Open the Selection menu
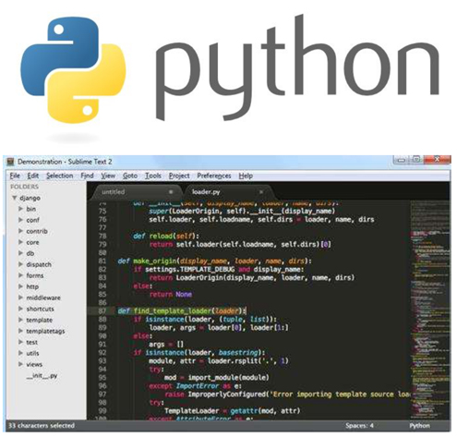Image resolution: width=457 pixels, height=438 pixels. click(60, 176)
